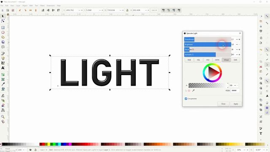Increase zoom percentage with plus
The width and height of the screenshot is (270, 152).
coord(248,150)
